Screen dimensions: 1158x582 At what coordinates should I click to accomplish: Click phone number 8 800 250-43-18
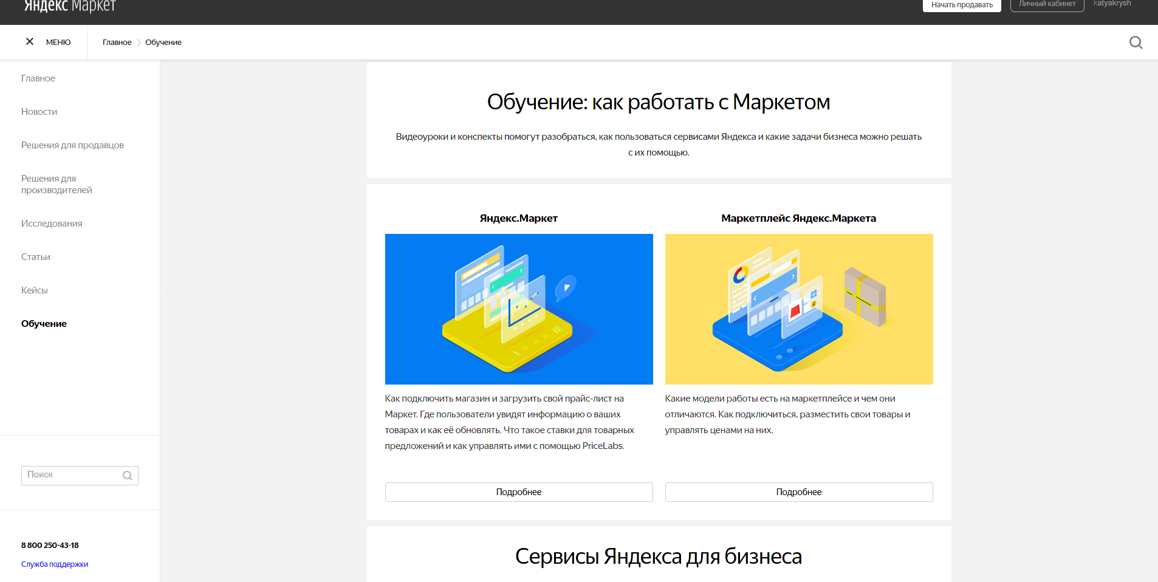pos(50,546)
